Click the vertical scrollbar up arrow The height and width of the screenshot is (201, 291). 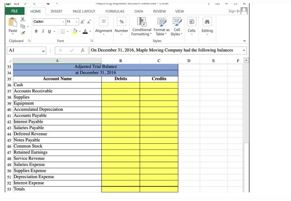(246, 60)
